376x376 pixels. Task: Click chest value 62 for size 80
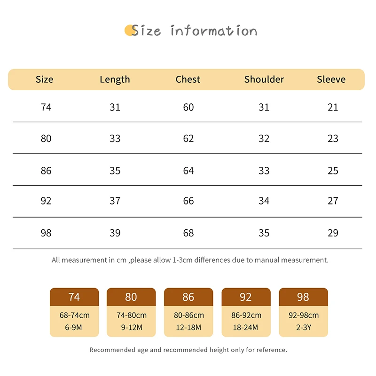click(188, 139)
